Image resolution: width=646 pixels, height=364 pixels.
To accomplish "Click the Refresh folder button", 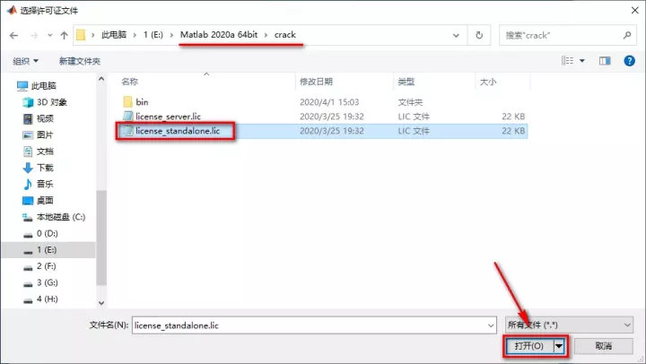I will click(480, 35).
